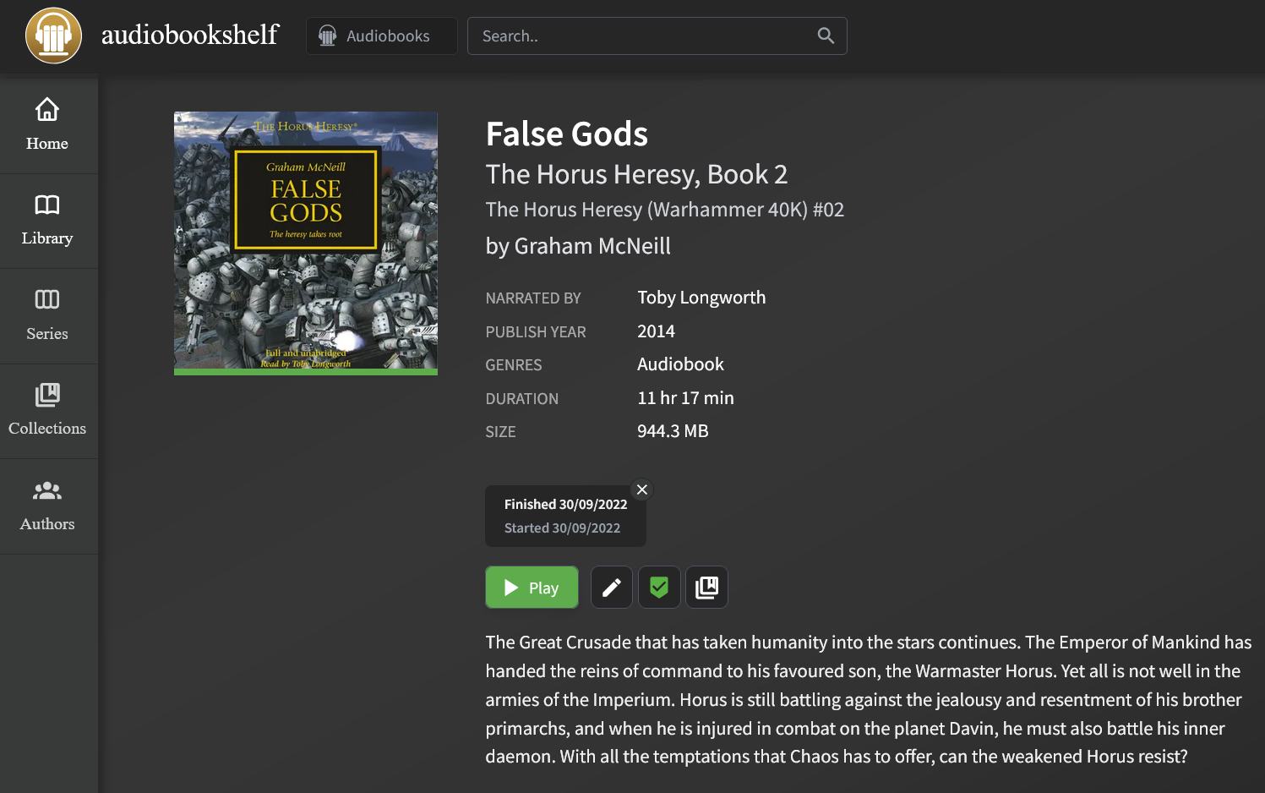1265x793 pixels.
Task: Click the False Gods cover artwork
Action: tap(305, 243)
